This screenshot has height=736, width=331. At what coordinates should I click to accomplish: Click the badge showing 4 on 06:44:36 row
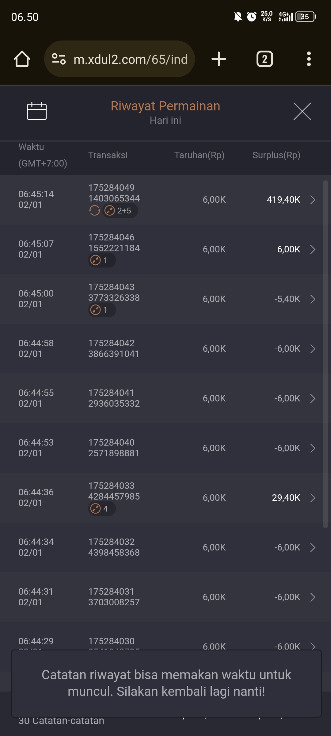click(x=102, y=509)
